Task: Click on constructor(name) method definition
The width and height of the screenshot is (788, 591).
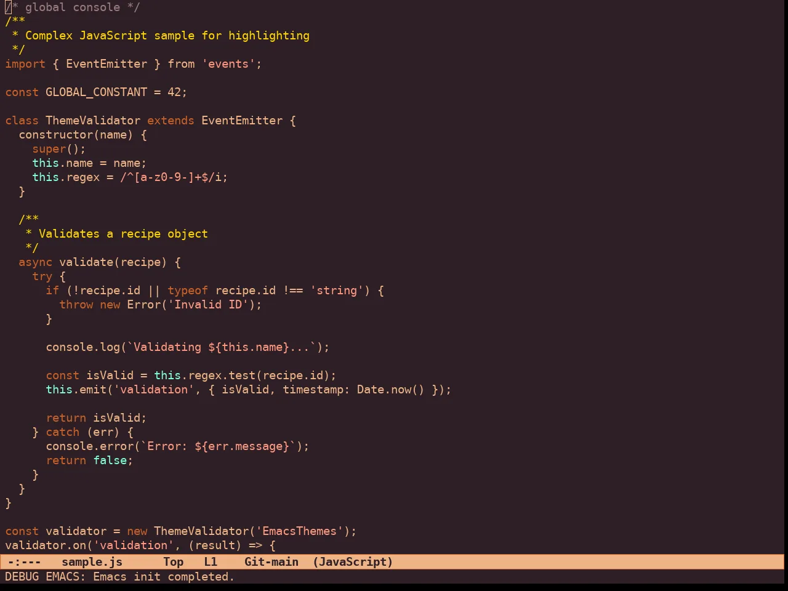Action: pos(76,135)
